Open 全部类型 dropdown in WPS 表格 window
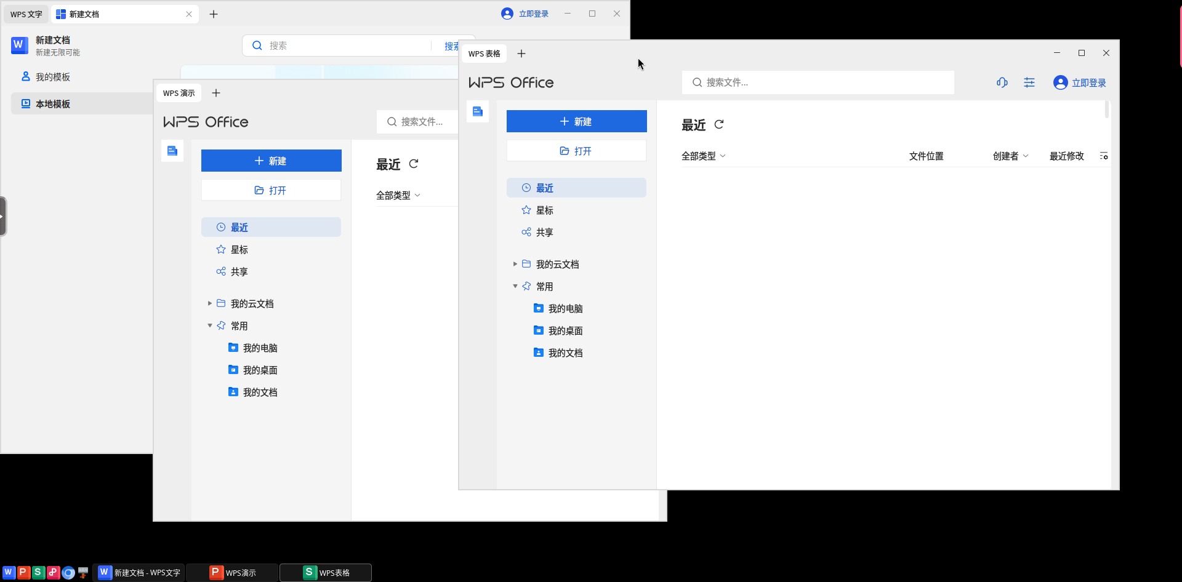 704,156
